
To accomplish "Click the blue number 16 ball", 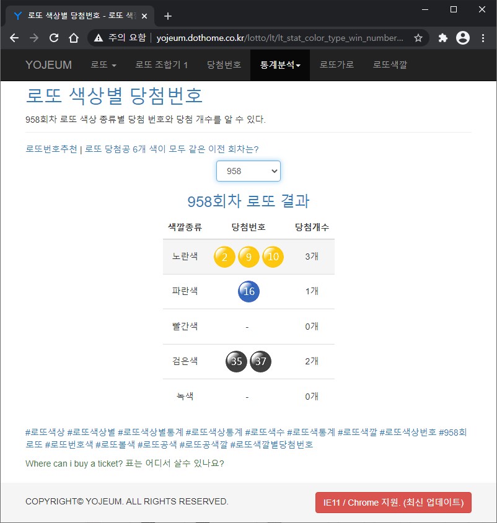I will click(x=248, y=291).
